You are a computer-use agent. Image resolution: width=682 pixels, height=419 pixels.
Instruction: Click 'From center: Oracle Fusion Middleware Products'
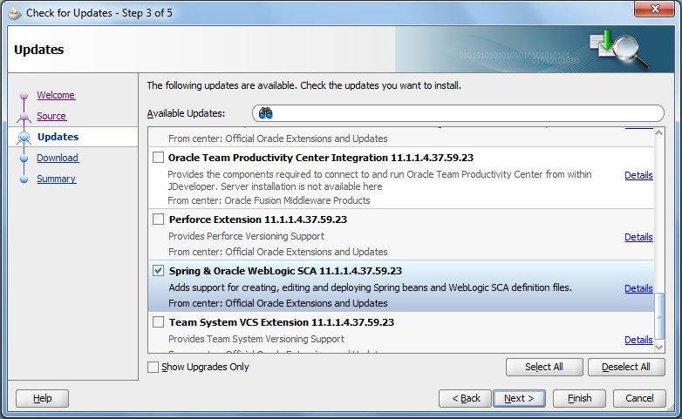point(269,200)
